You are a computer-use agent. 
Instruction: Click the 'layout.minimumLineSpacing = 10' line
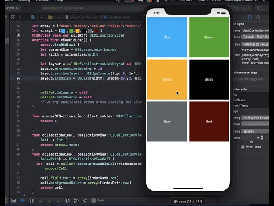pyautogui.click(x=71, y=69)
